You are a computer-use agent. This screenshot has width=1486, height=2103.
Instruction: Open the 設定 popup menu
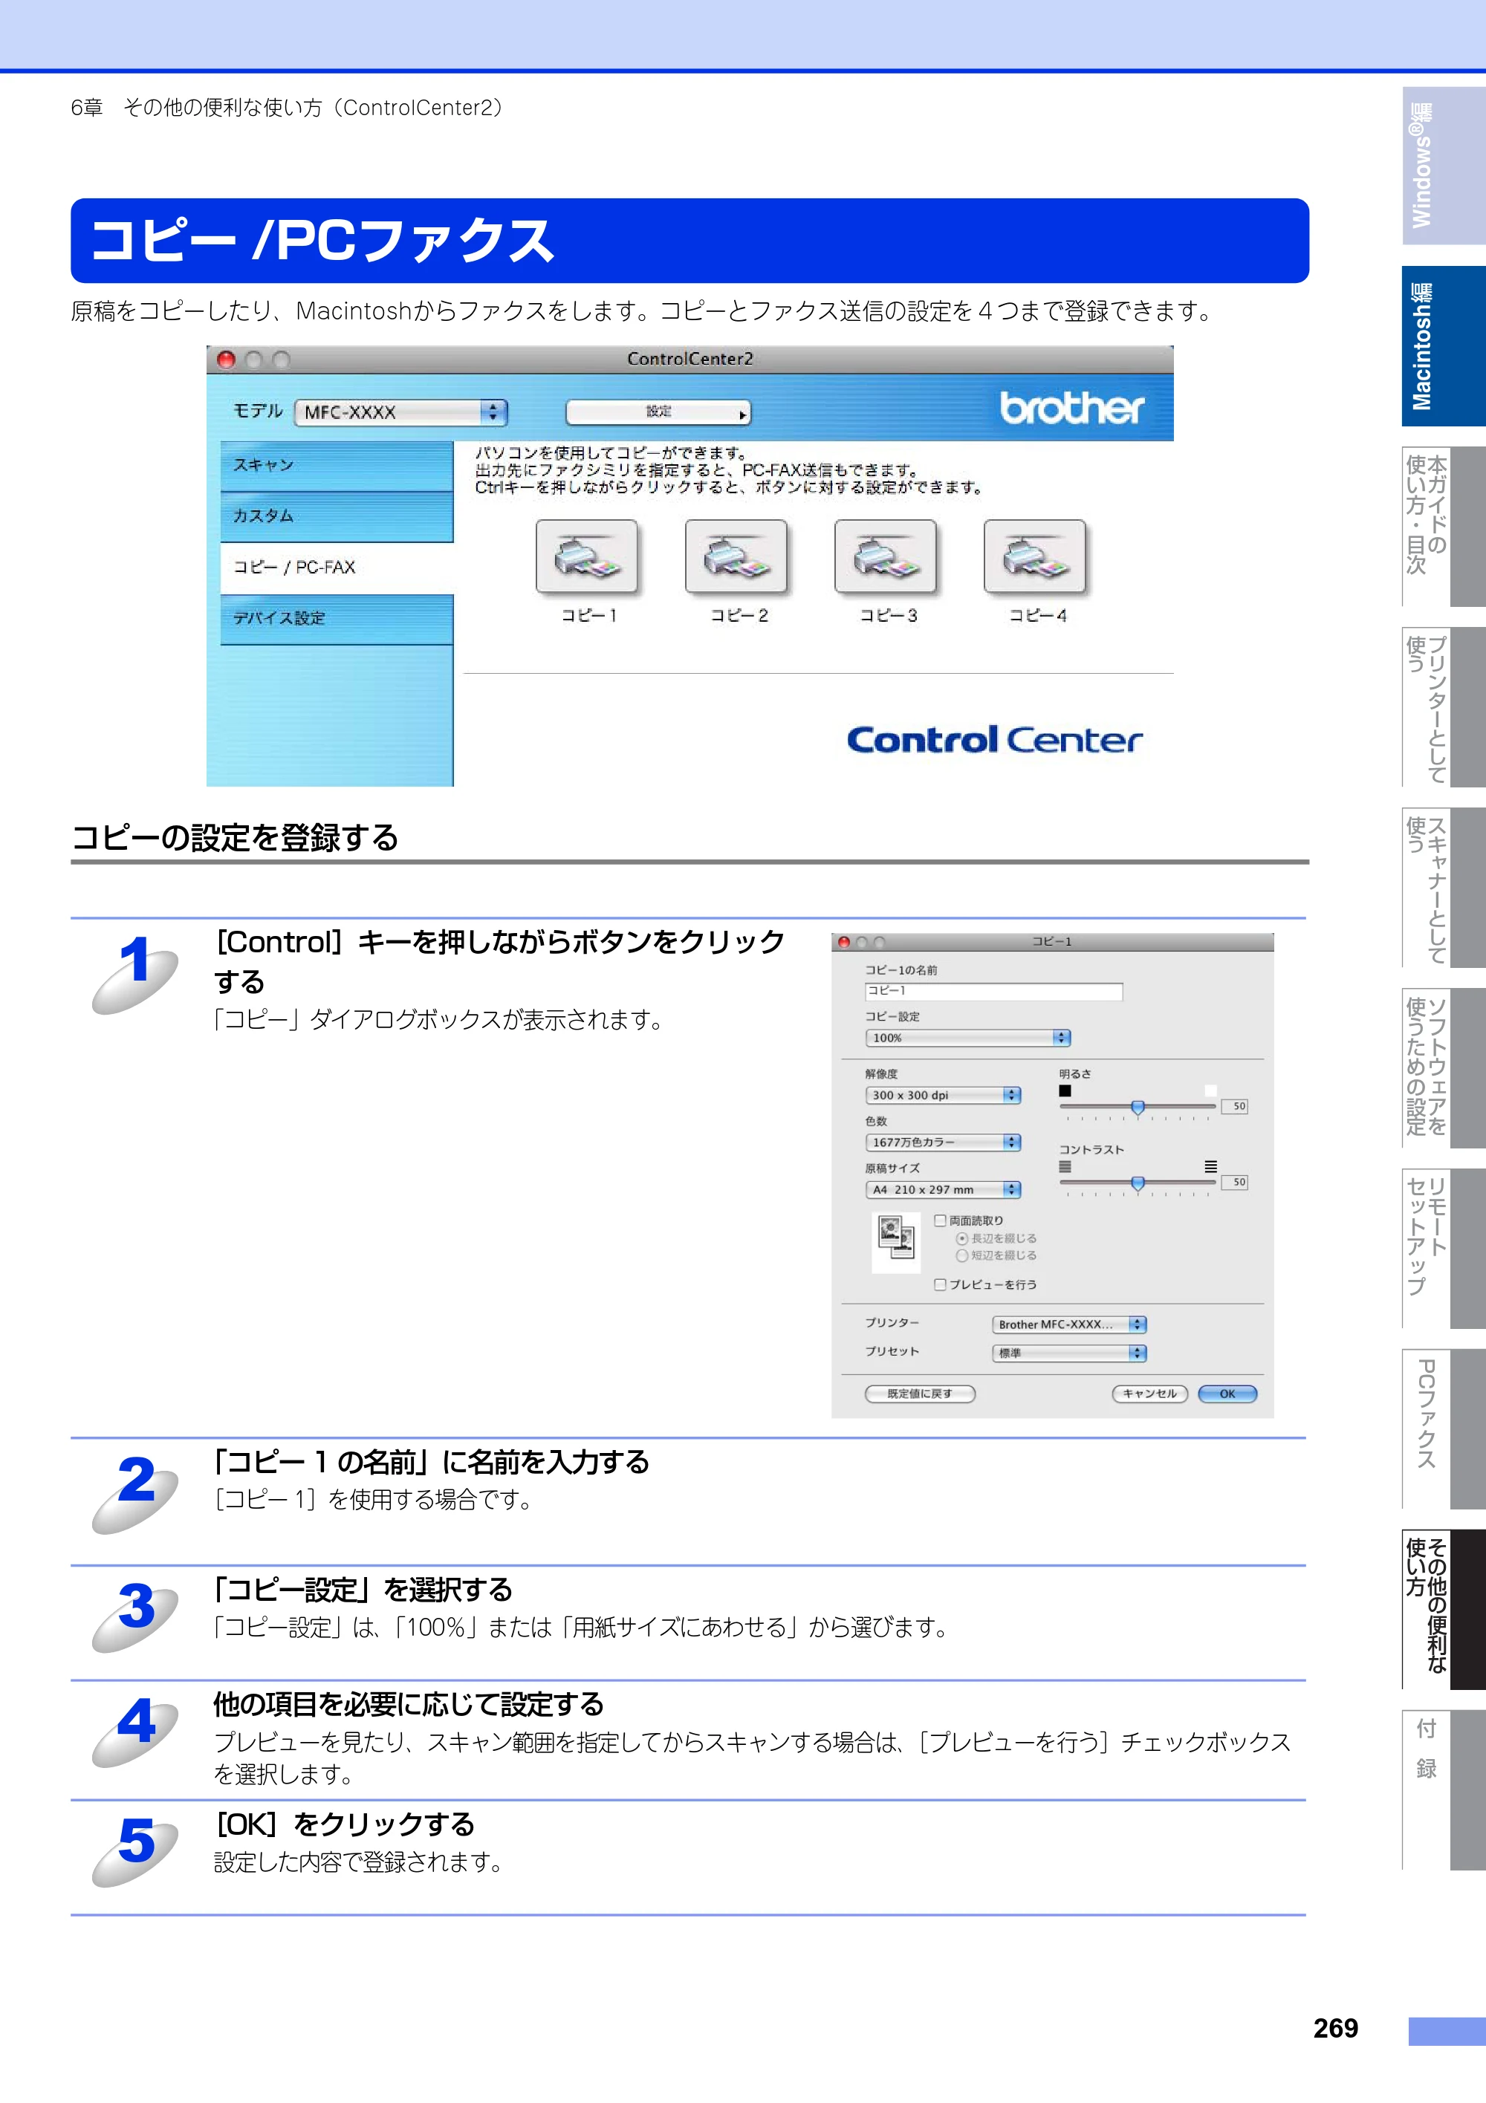tap(658, 412)
